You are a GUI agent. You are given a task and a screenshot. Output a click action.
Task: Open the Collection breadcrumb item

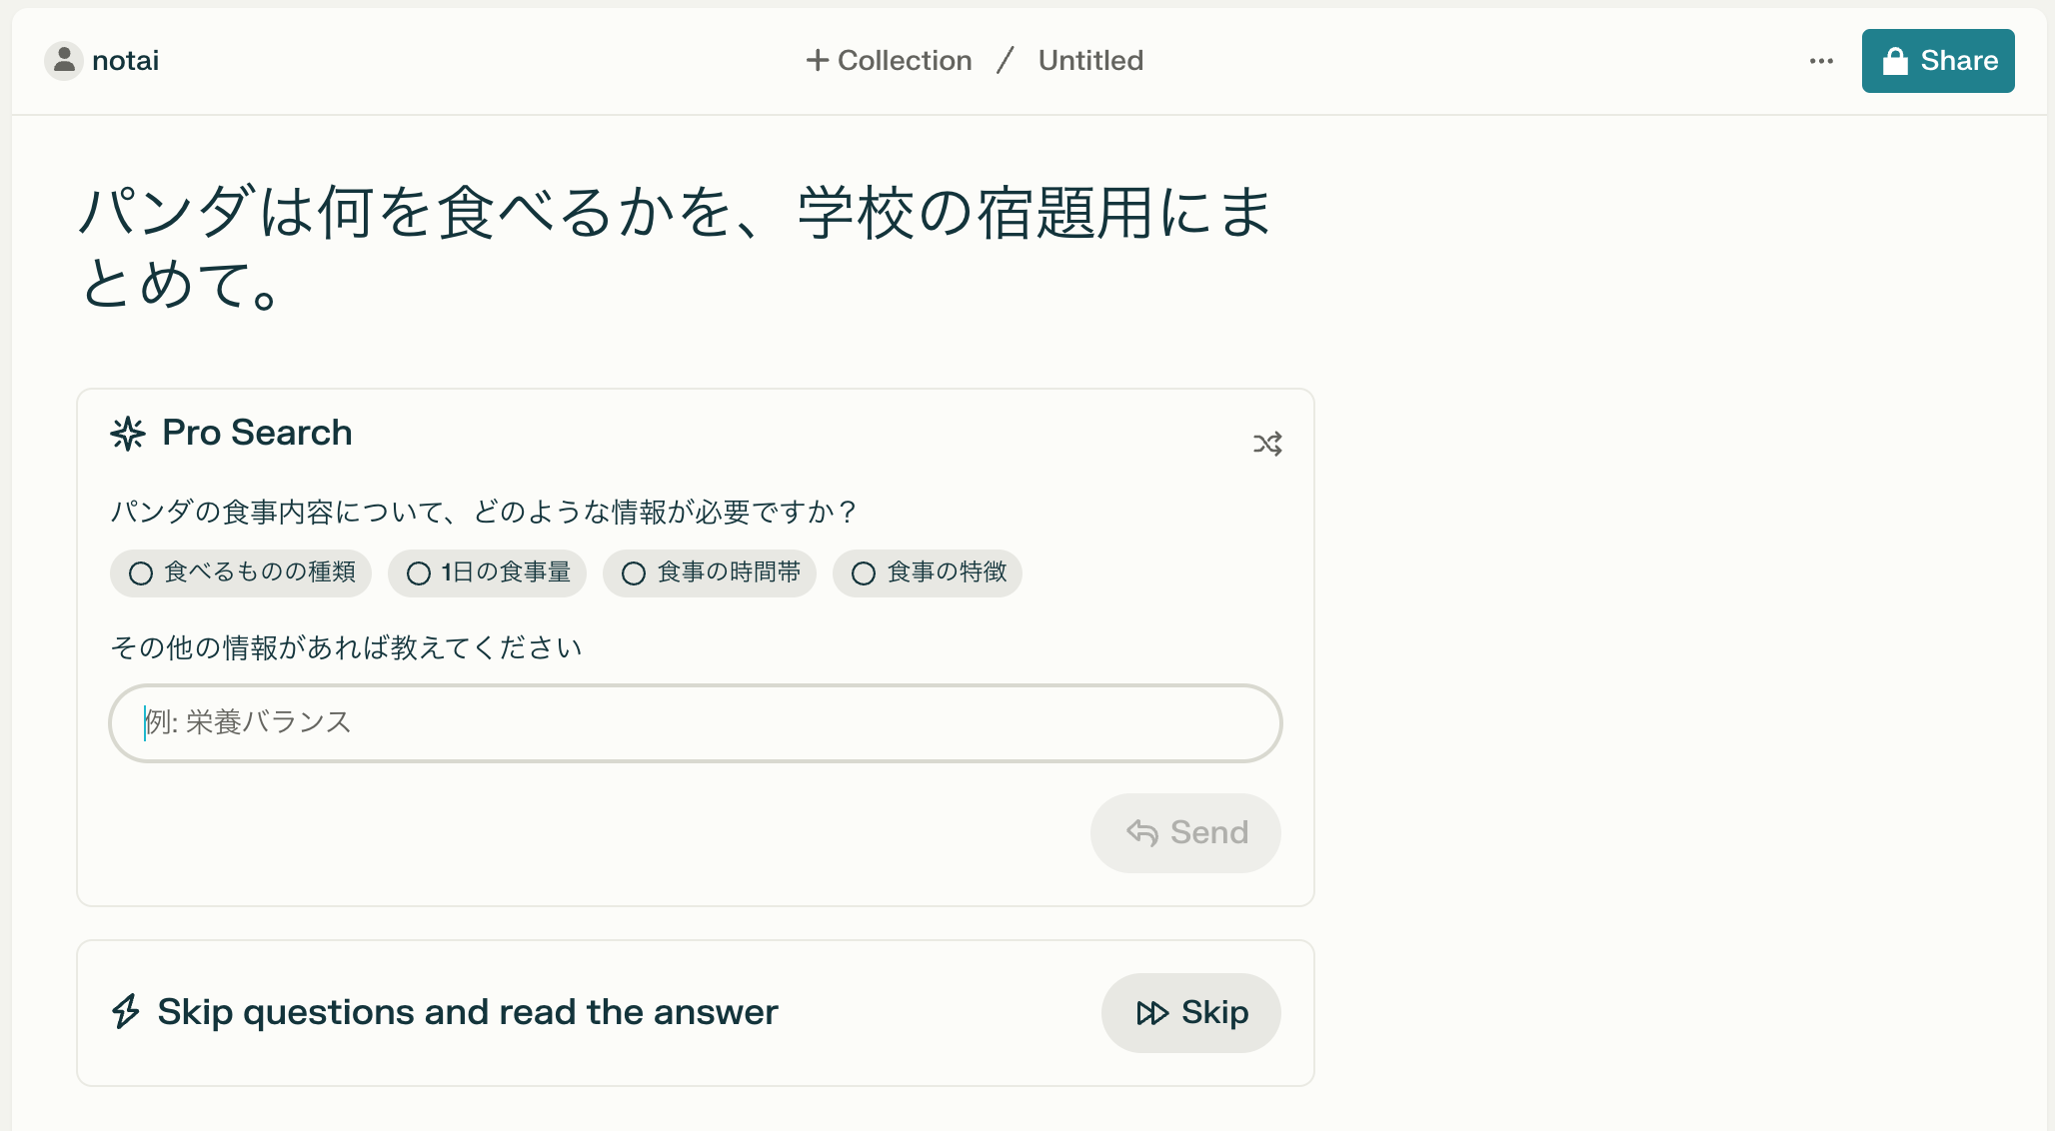pyautogui.click(x=904, y=61)
